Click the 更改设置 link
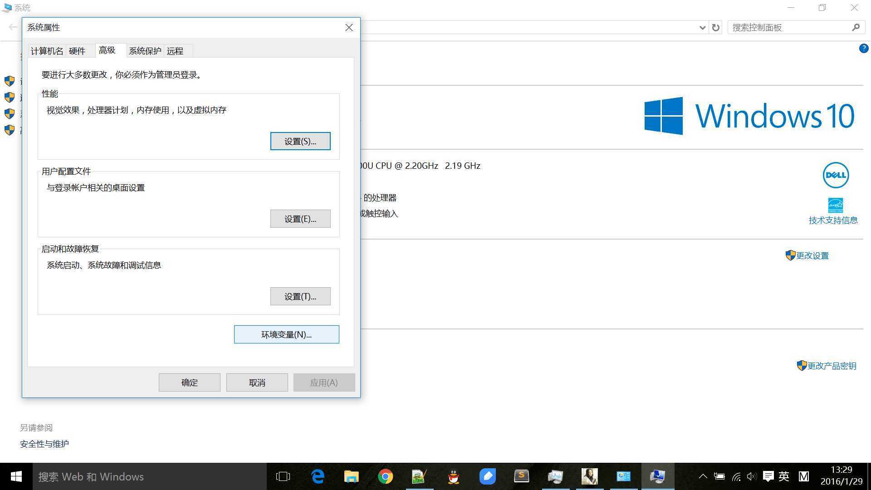Viewport: 871px width, 490px height. (x=812, y=256)
